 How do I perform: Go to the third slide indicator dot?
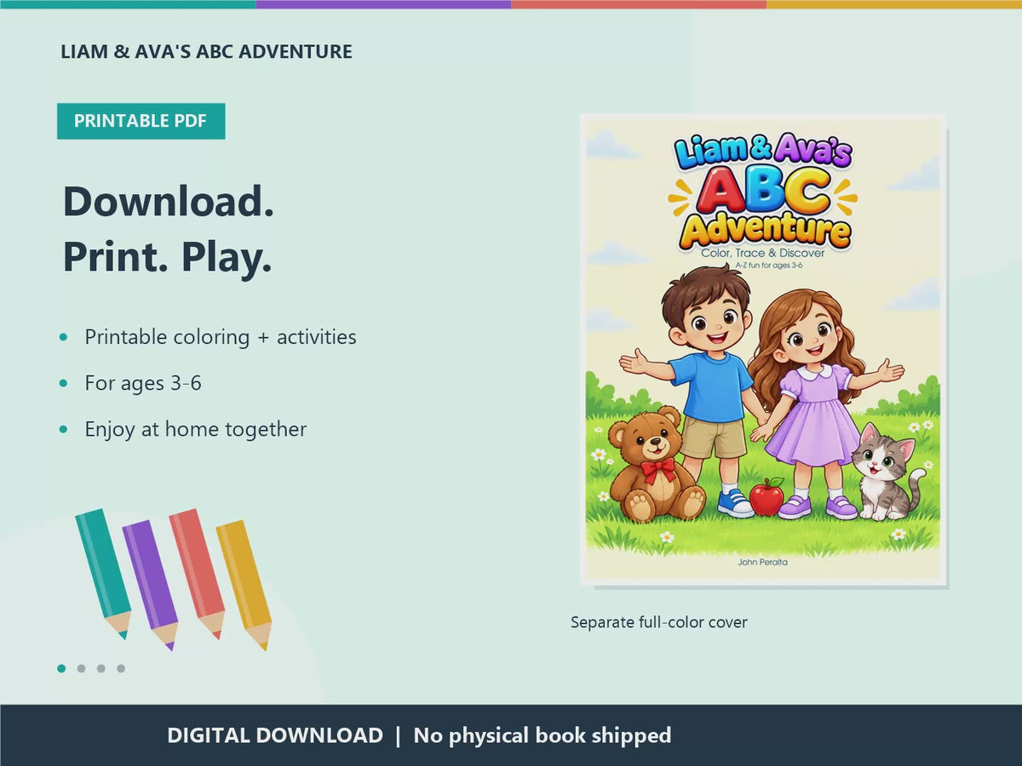[100, 668]
